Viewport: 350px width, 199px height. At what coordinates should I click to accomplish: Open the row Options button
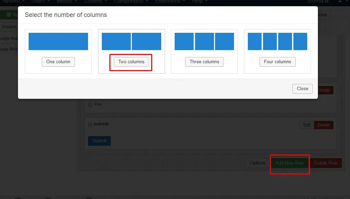(257, 163)
